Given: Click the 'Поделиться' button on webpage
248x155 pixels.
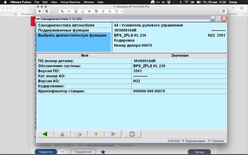Looking at the screenshot, I should coord(83,152).
